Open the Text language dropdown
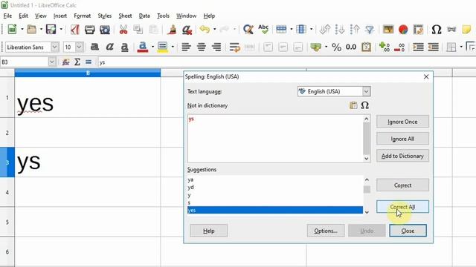476x267 pixels. 366,91
